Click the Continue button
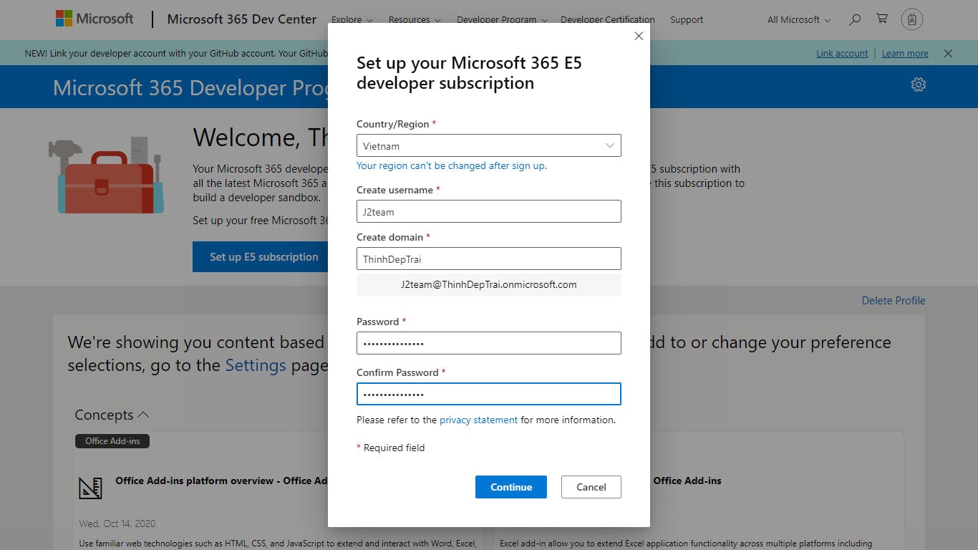 point(511,487)
